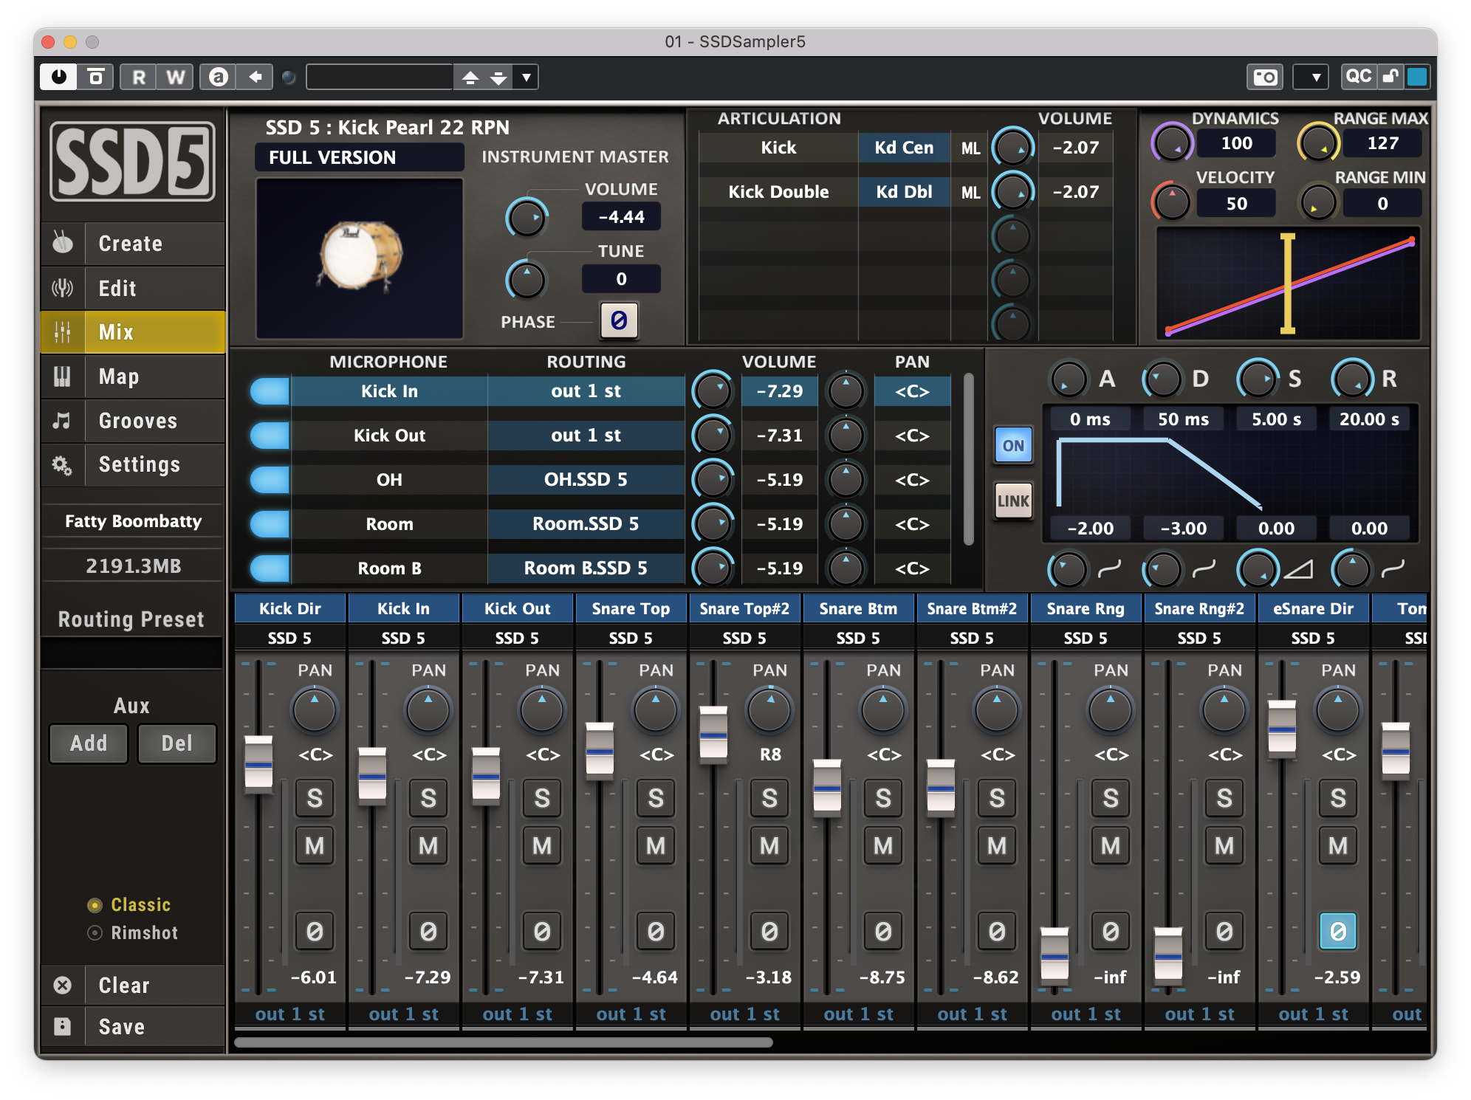Screen dimensions: 1471x1100
Task: Click the instrument master Volume knob
Action: point(527,218)
